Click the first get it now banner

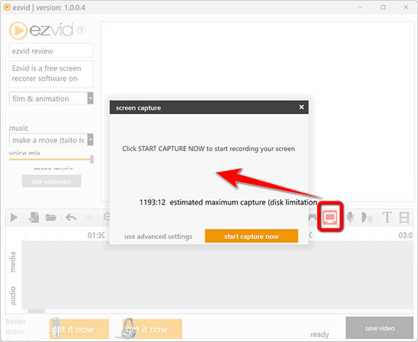click(79, 329)
